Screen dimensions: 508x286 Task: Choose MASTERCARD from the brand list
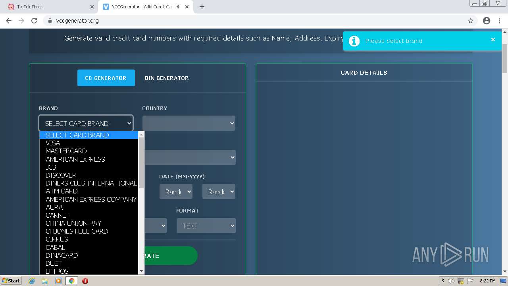coord(89,151)
